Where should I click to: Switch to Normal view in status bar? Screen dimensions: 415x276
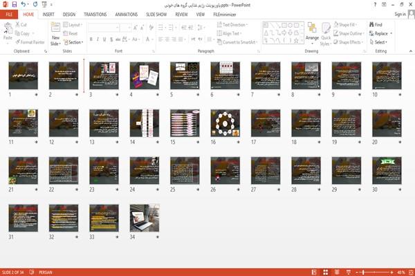(x=314, y=272)
